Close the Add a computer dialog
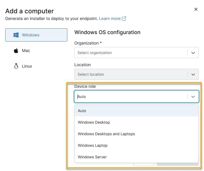 coord(196,9)
